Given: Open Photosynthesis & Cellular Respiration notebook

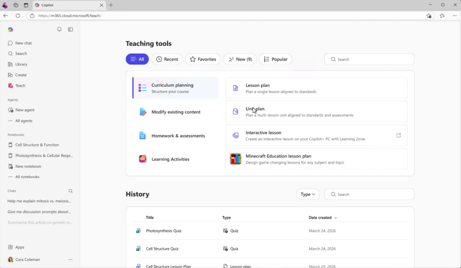Looking at the screenshot, I should [x=40, y=156].
